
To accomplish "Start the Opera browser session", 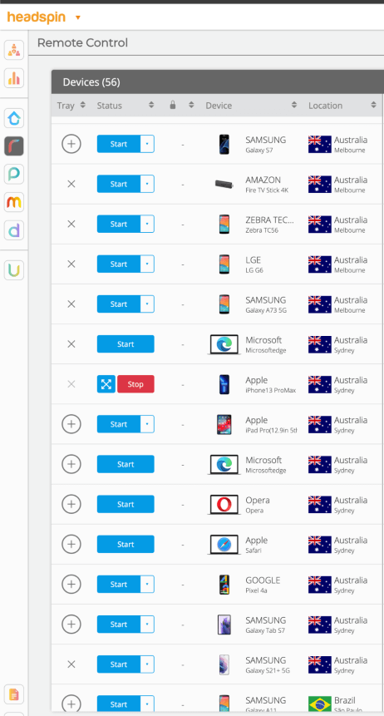I will [126, 504].
